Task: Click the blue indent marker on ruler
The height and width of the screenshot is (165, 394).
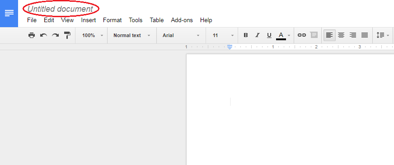Action: pyautogui.click(x=230, y=47)
